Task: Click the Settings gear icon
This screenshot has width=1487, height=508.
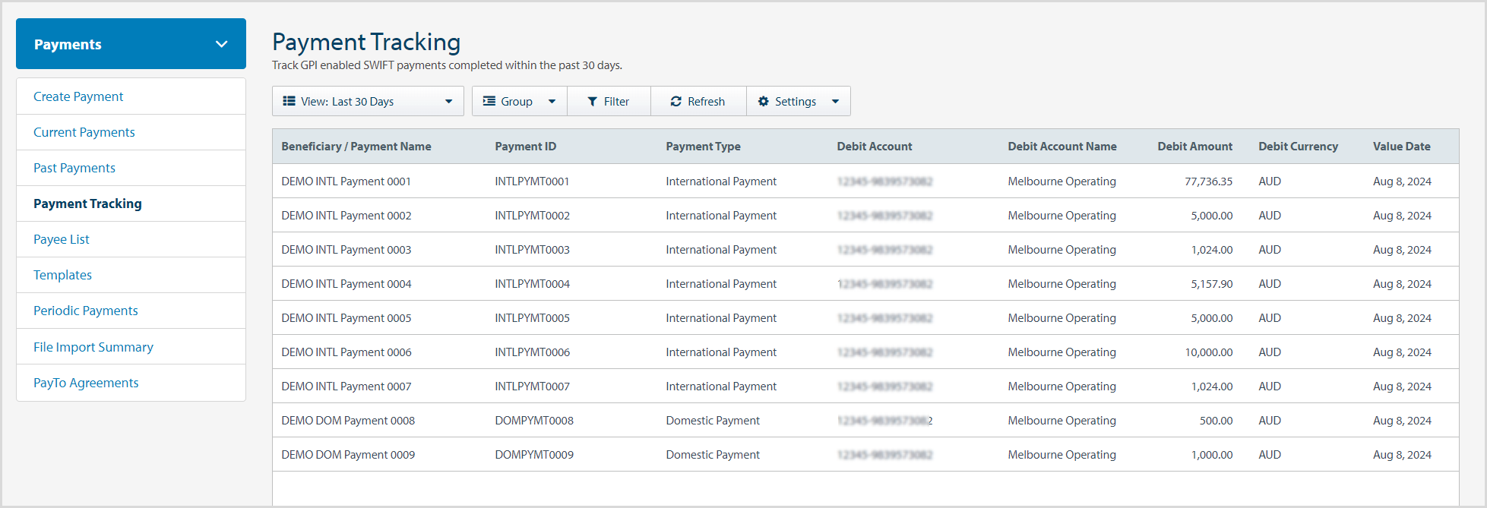Action: click(x=764, y=102)
